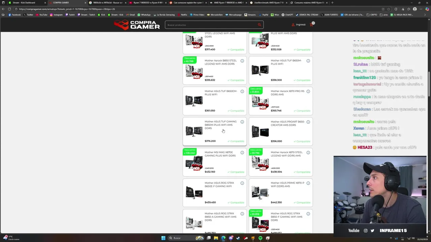The image size is (431, 242).
Task: Open Windows Start menu
Action: coord(163,238)
